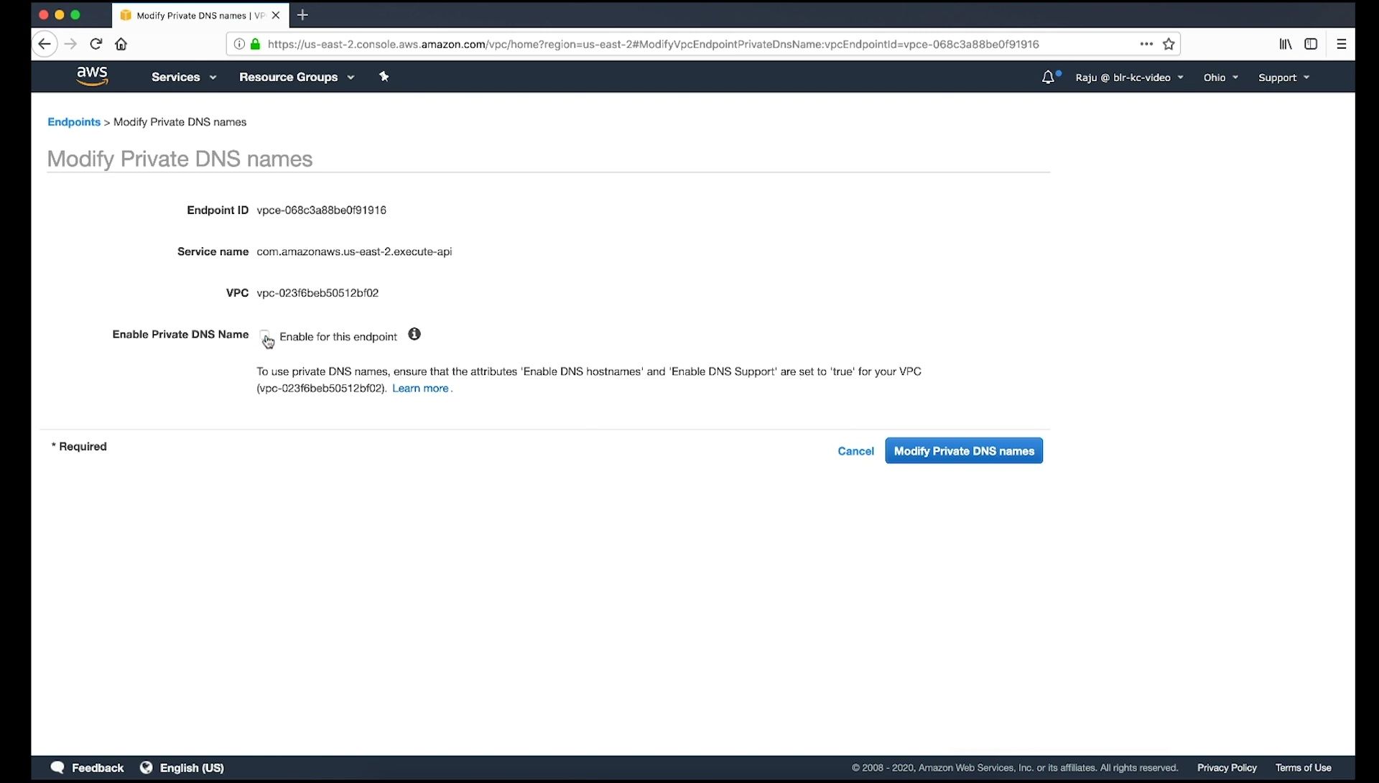Enable private DNS for this endpoint checkbox

coord(265,335)
